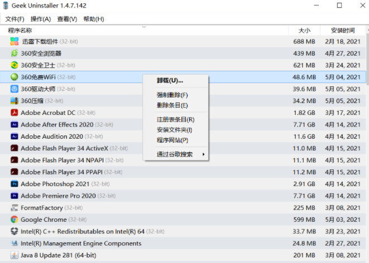Click the 5月 04, 2021 install date
Screen dimensions: 369x263
pos(343,77)
